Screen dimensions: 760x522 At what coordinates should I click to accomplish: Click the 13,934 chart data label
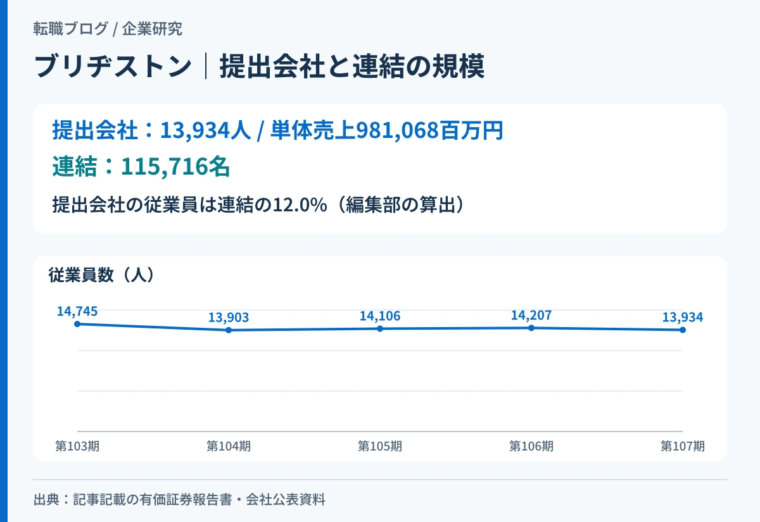683,317
